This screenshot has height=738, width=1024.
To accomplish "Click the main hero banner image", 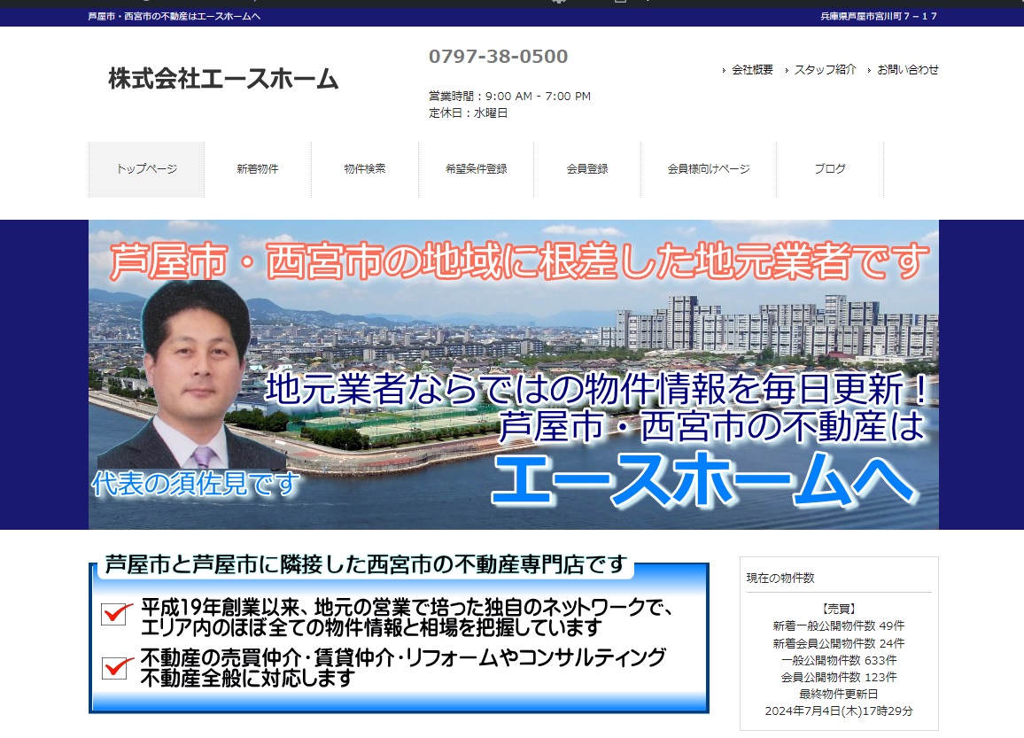I will (x=513, y=375).
